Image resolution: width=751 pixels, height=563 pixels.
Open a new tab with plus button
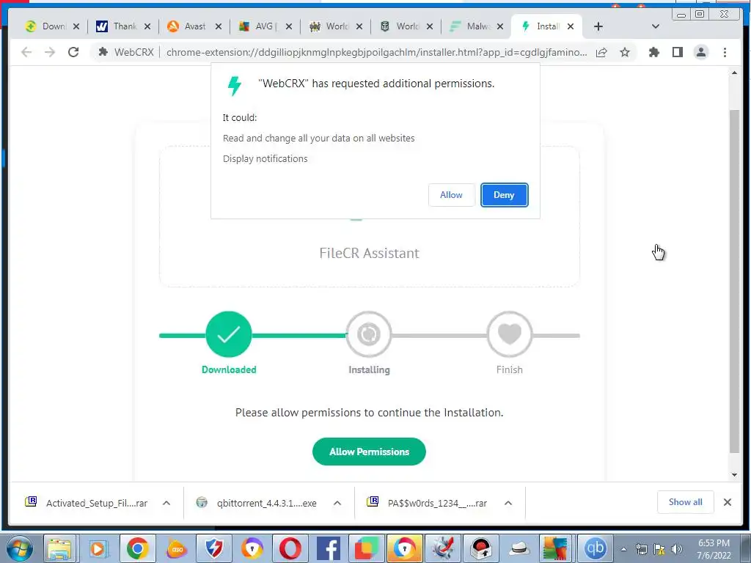598,26
